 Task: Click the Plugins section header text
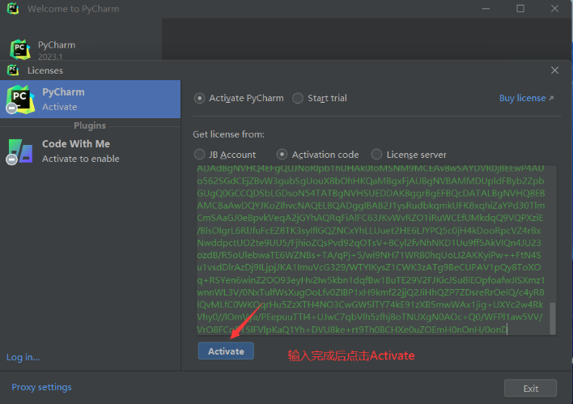coord(90,125)
